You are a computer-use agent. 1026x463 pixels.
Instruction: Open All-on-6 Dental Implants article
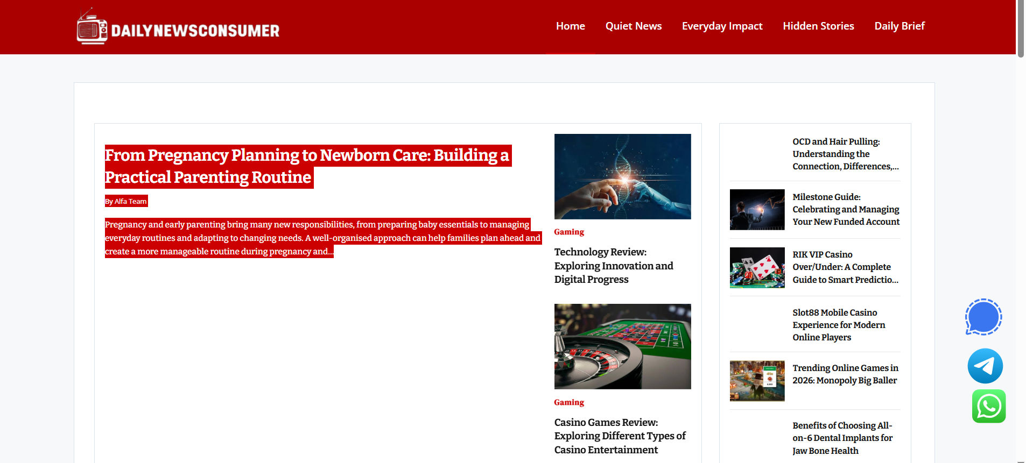842,438
